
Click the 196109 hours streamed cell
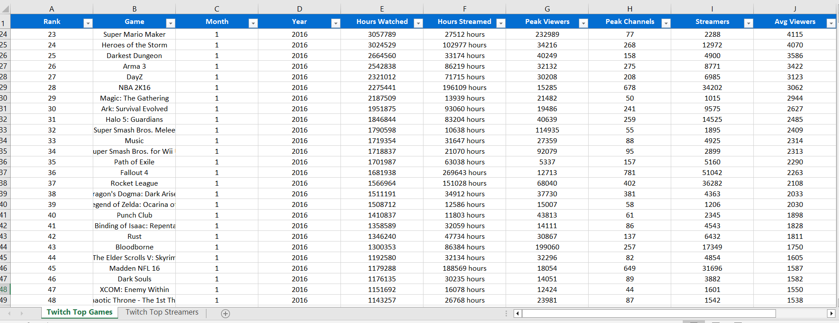point(464,87)
